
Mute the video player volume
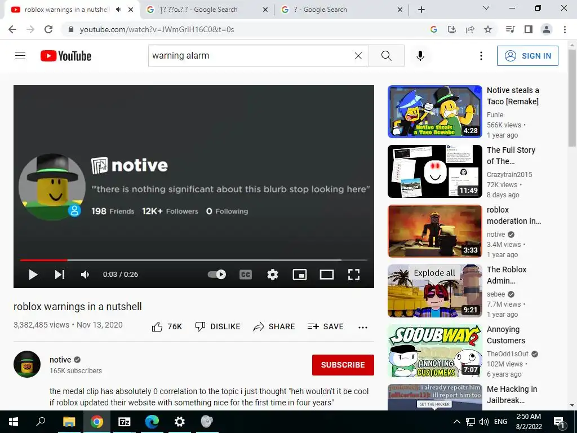[x=85, y=275]
